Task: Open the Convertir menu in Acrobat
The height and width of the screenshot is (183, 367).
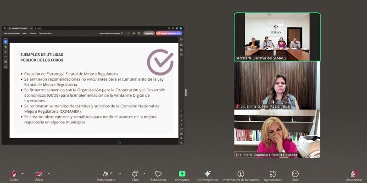Action: click(33, 33)
